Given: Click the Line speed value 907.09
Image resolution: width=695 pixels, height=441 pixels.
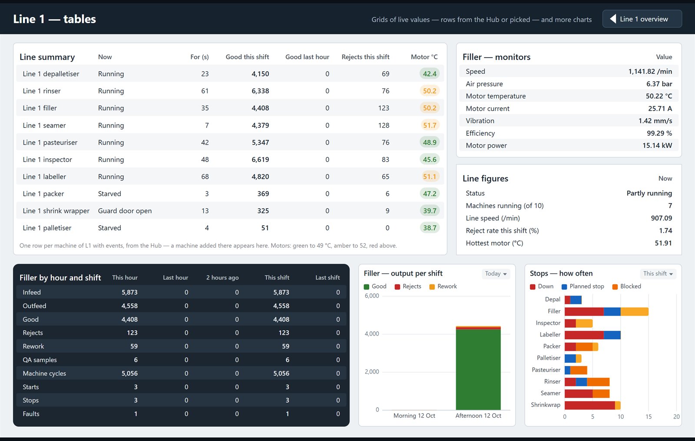Looking at the screenshot, I should tap(661, 218).
